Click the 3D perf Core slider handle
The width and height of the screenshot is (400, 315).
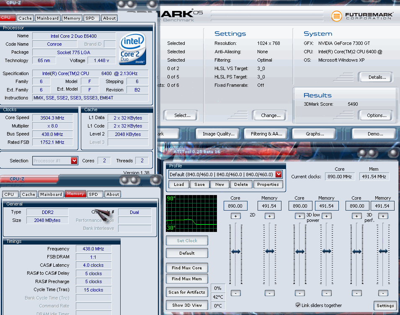356,252
